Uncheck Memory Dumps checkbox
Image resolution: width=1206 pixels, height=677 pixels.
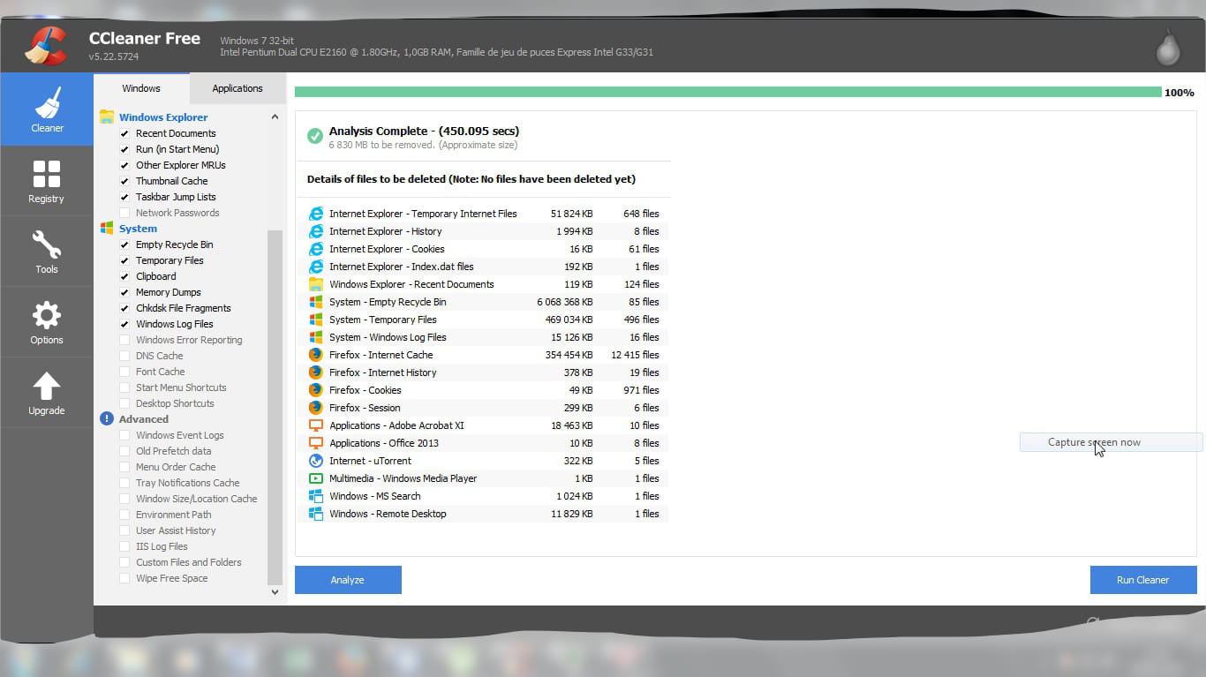(124, 292)
